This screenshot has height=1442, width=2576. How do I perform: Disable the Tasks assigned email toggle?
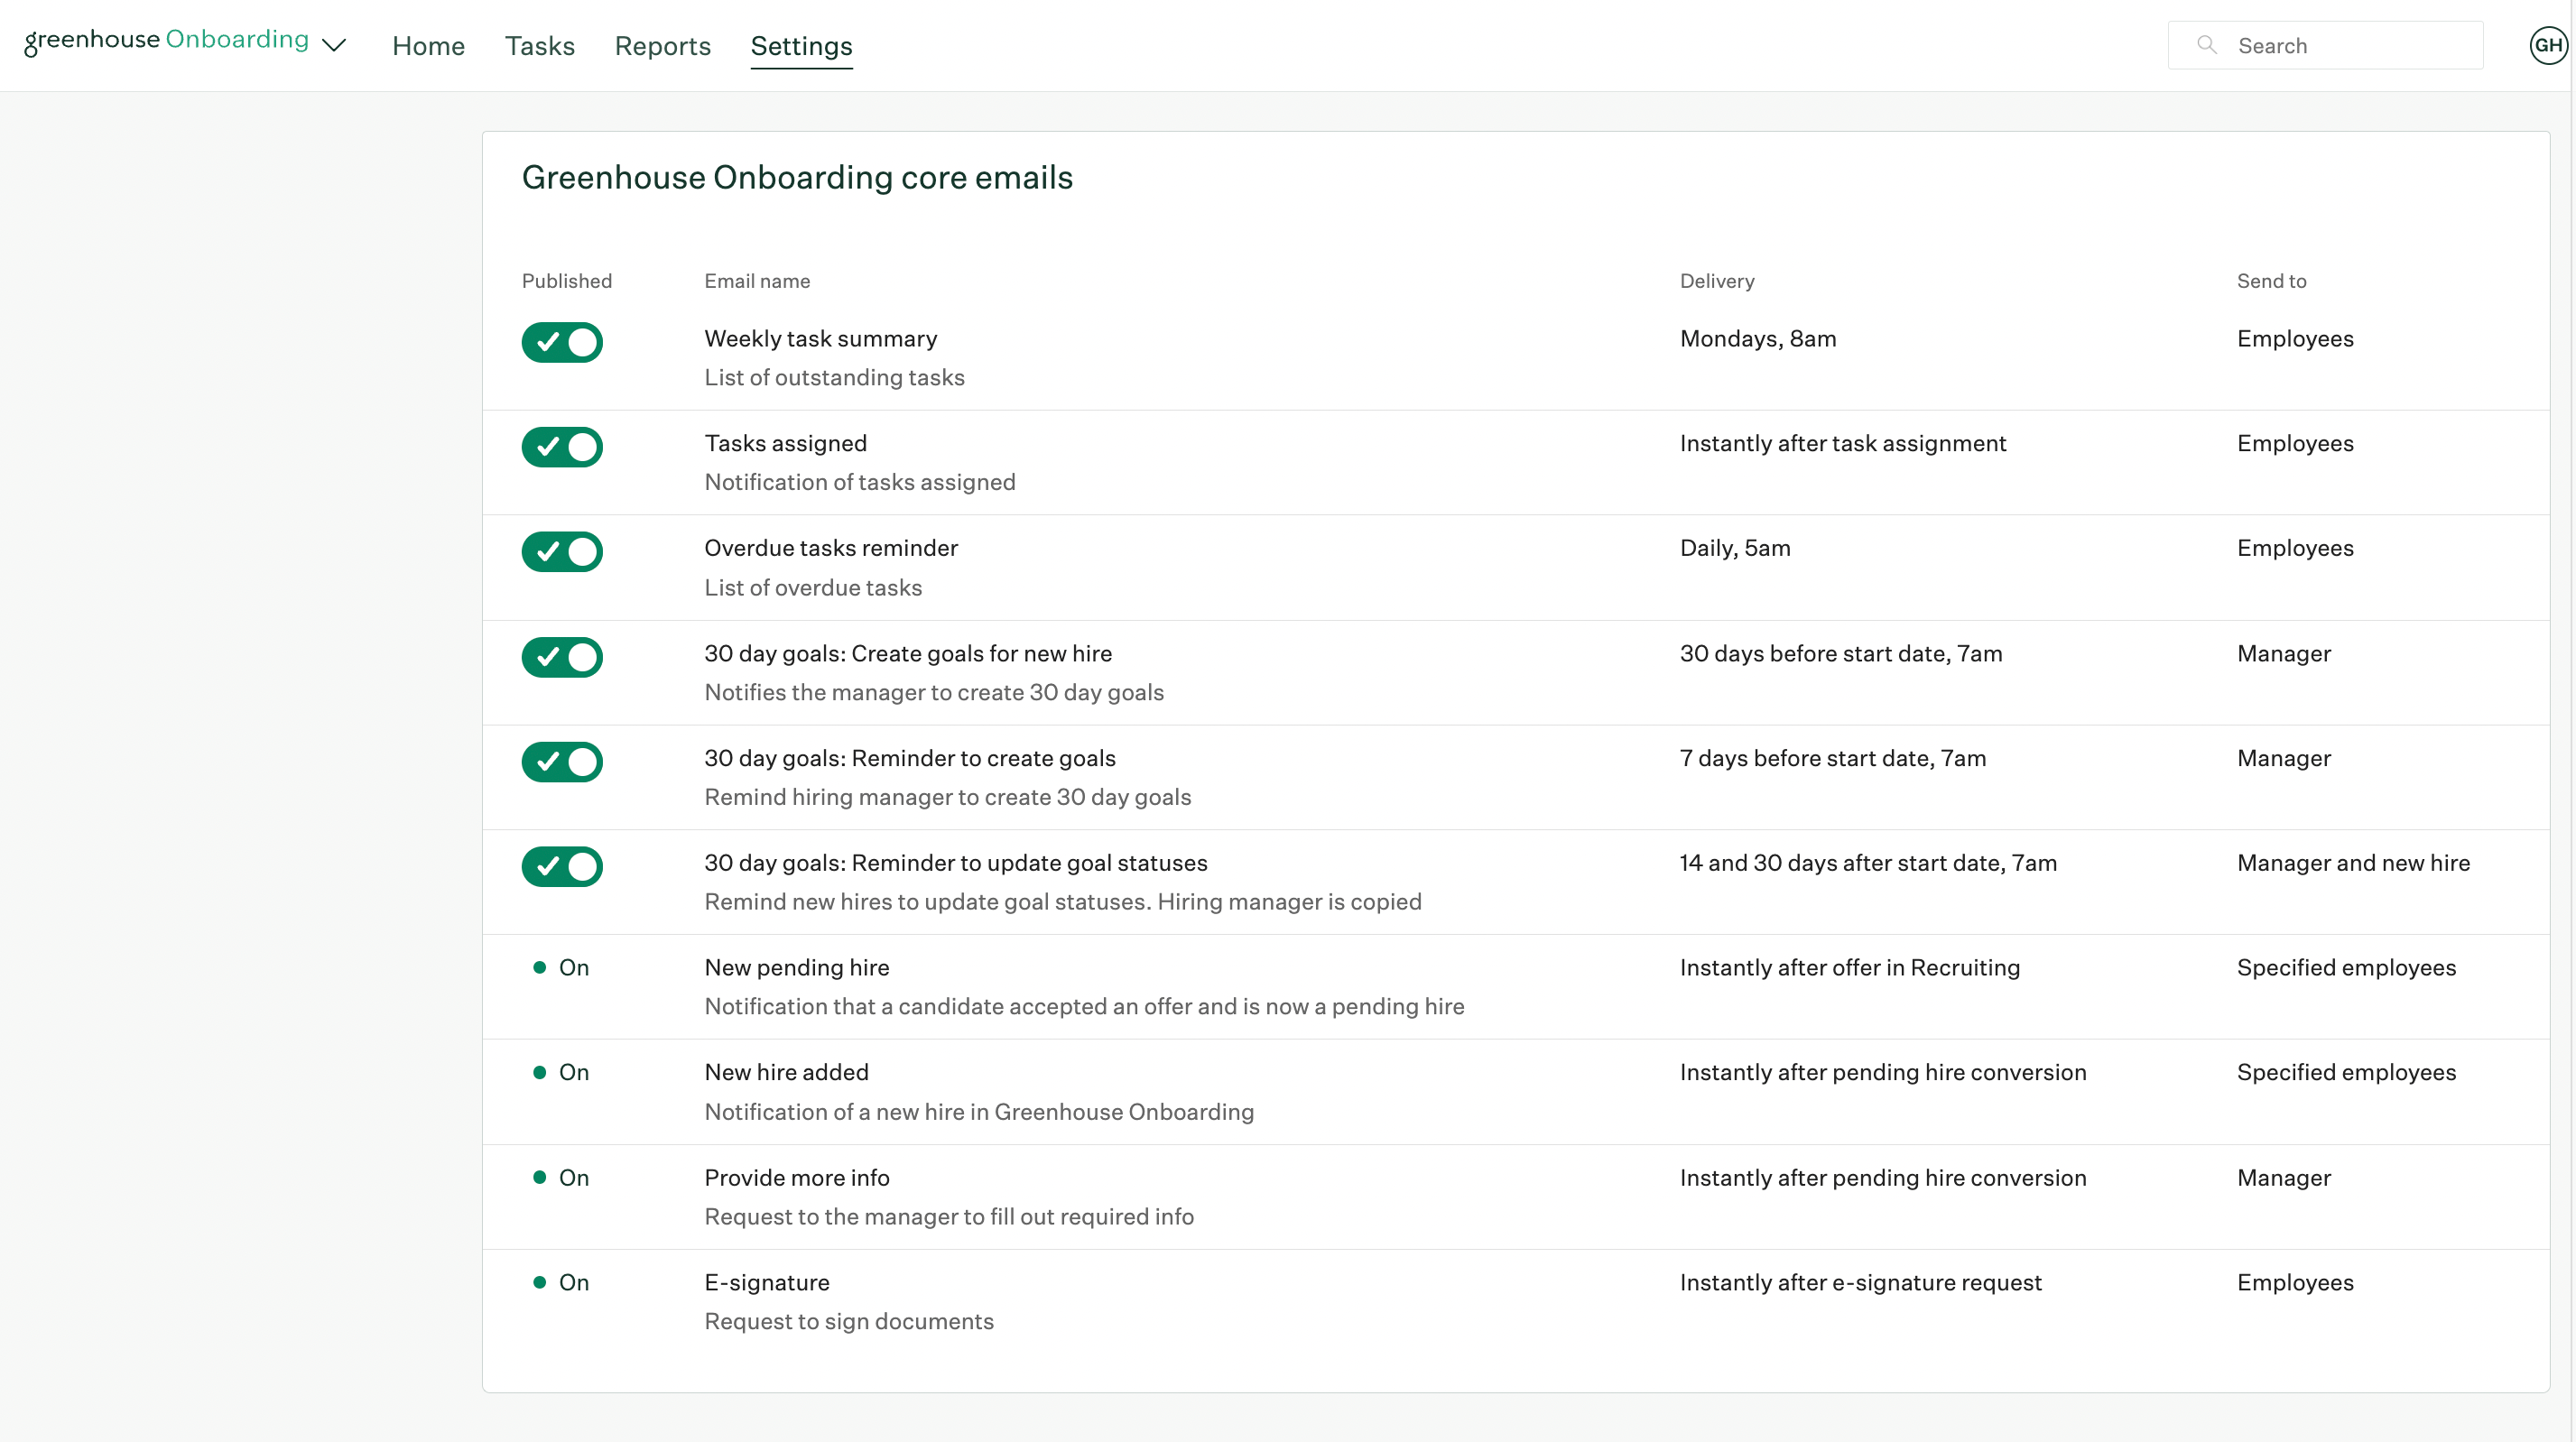562,447
